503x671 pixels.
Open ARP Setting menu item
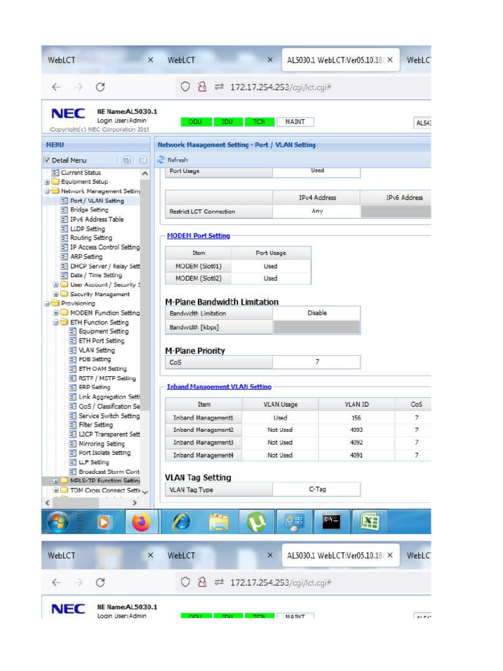(86, 257)
